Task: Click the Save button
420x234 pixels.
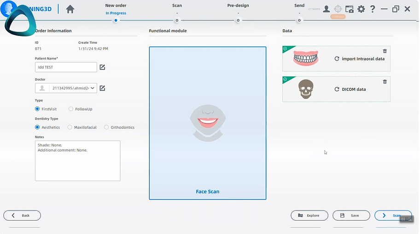Action: pyautogui.click(x=351, y=216)
